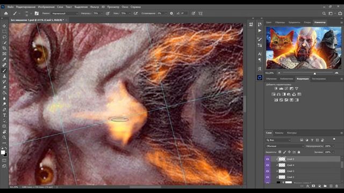Click the Navigator zoom in large mountains icon

[x=336, y=73]
